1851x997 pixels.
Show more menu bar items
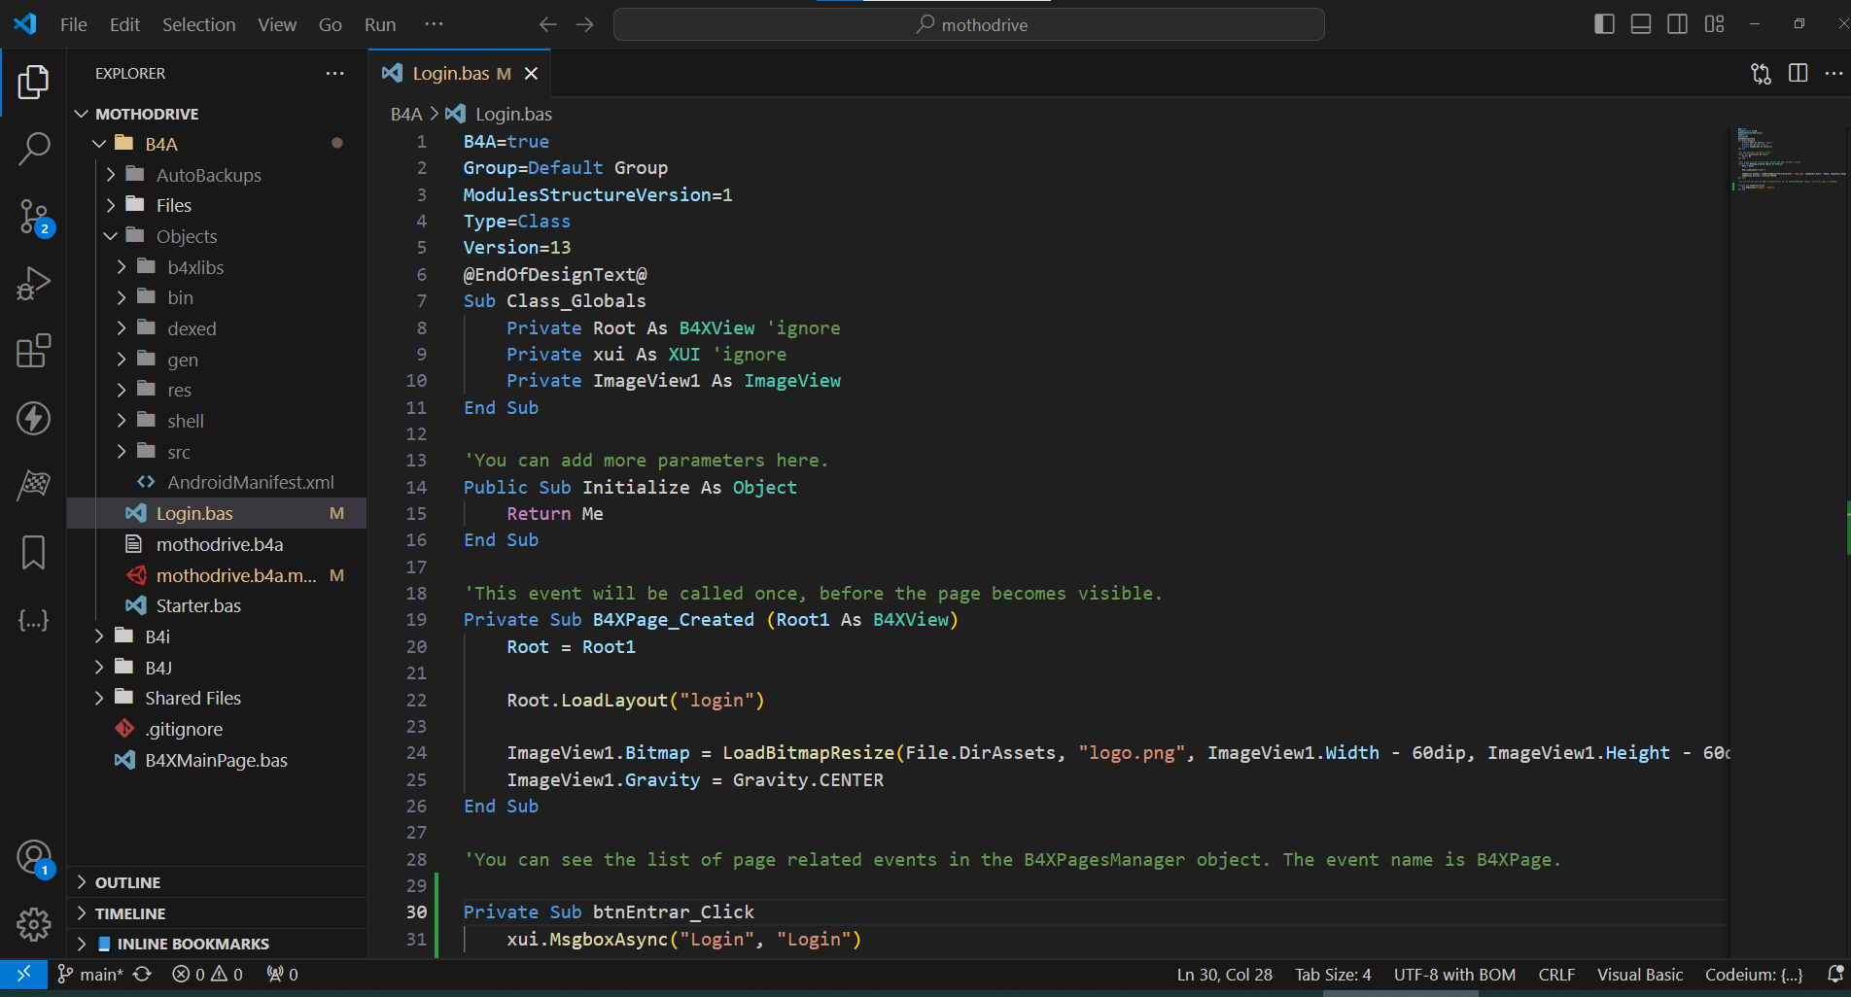[x=434, y=24]
